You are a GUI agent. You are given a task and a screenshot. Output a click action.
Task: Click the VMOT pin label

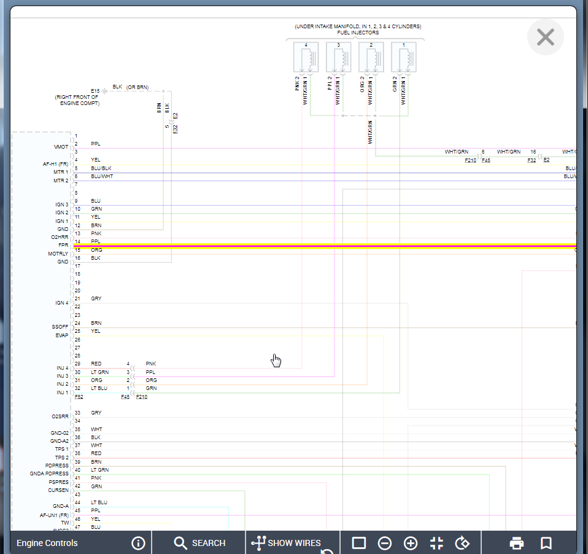(x=61, y=147)
